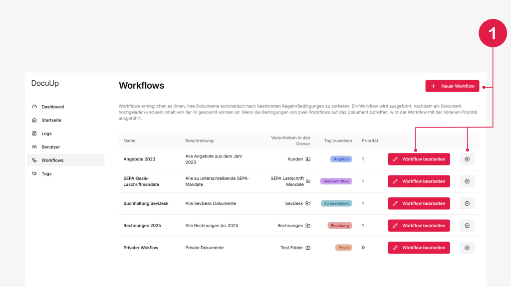Click folder icon beside Test Folder

pyautogui.click(x=308, y=248)
